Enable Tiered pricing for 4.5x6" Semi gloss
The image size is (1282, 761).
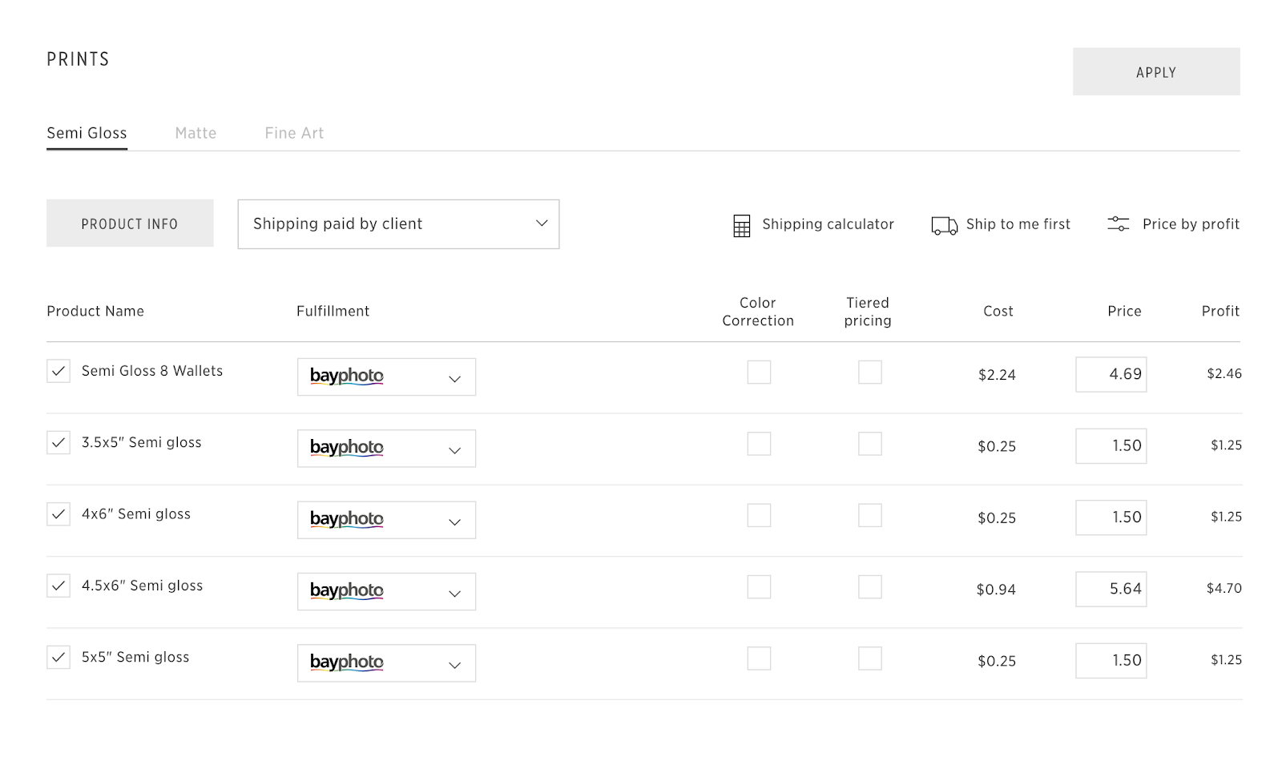pos(869,587)
